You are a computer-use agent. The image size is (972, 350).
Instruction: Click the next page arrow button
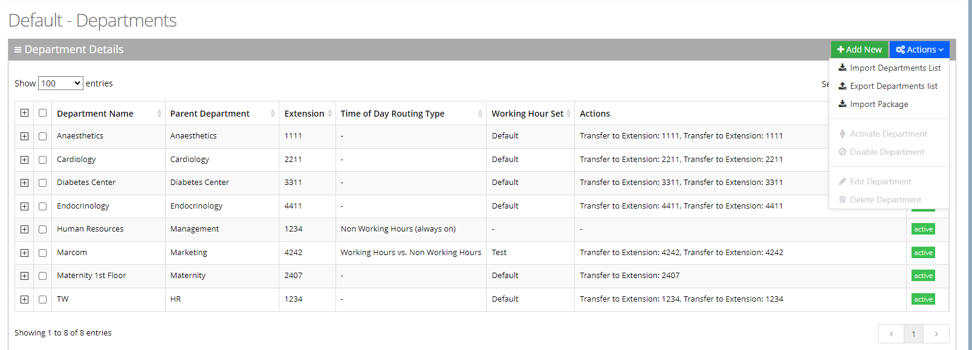point(936,334)
